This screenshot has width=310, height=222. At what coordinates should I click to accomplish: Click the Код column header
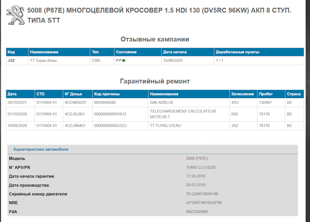pyautogui.click(x=17, y=52)
